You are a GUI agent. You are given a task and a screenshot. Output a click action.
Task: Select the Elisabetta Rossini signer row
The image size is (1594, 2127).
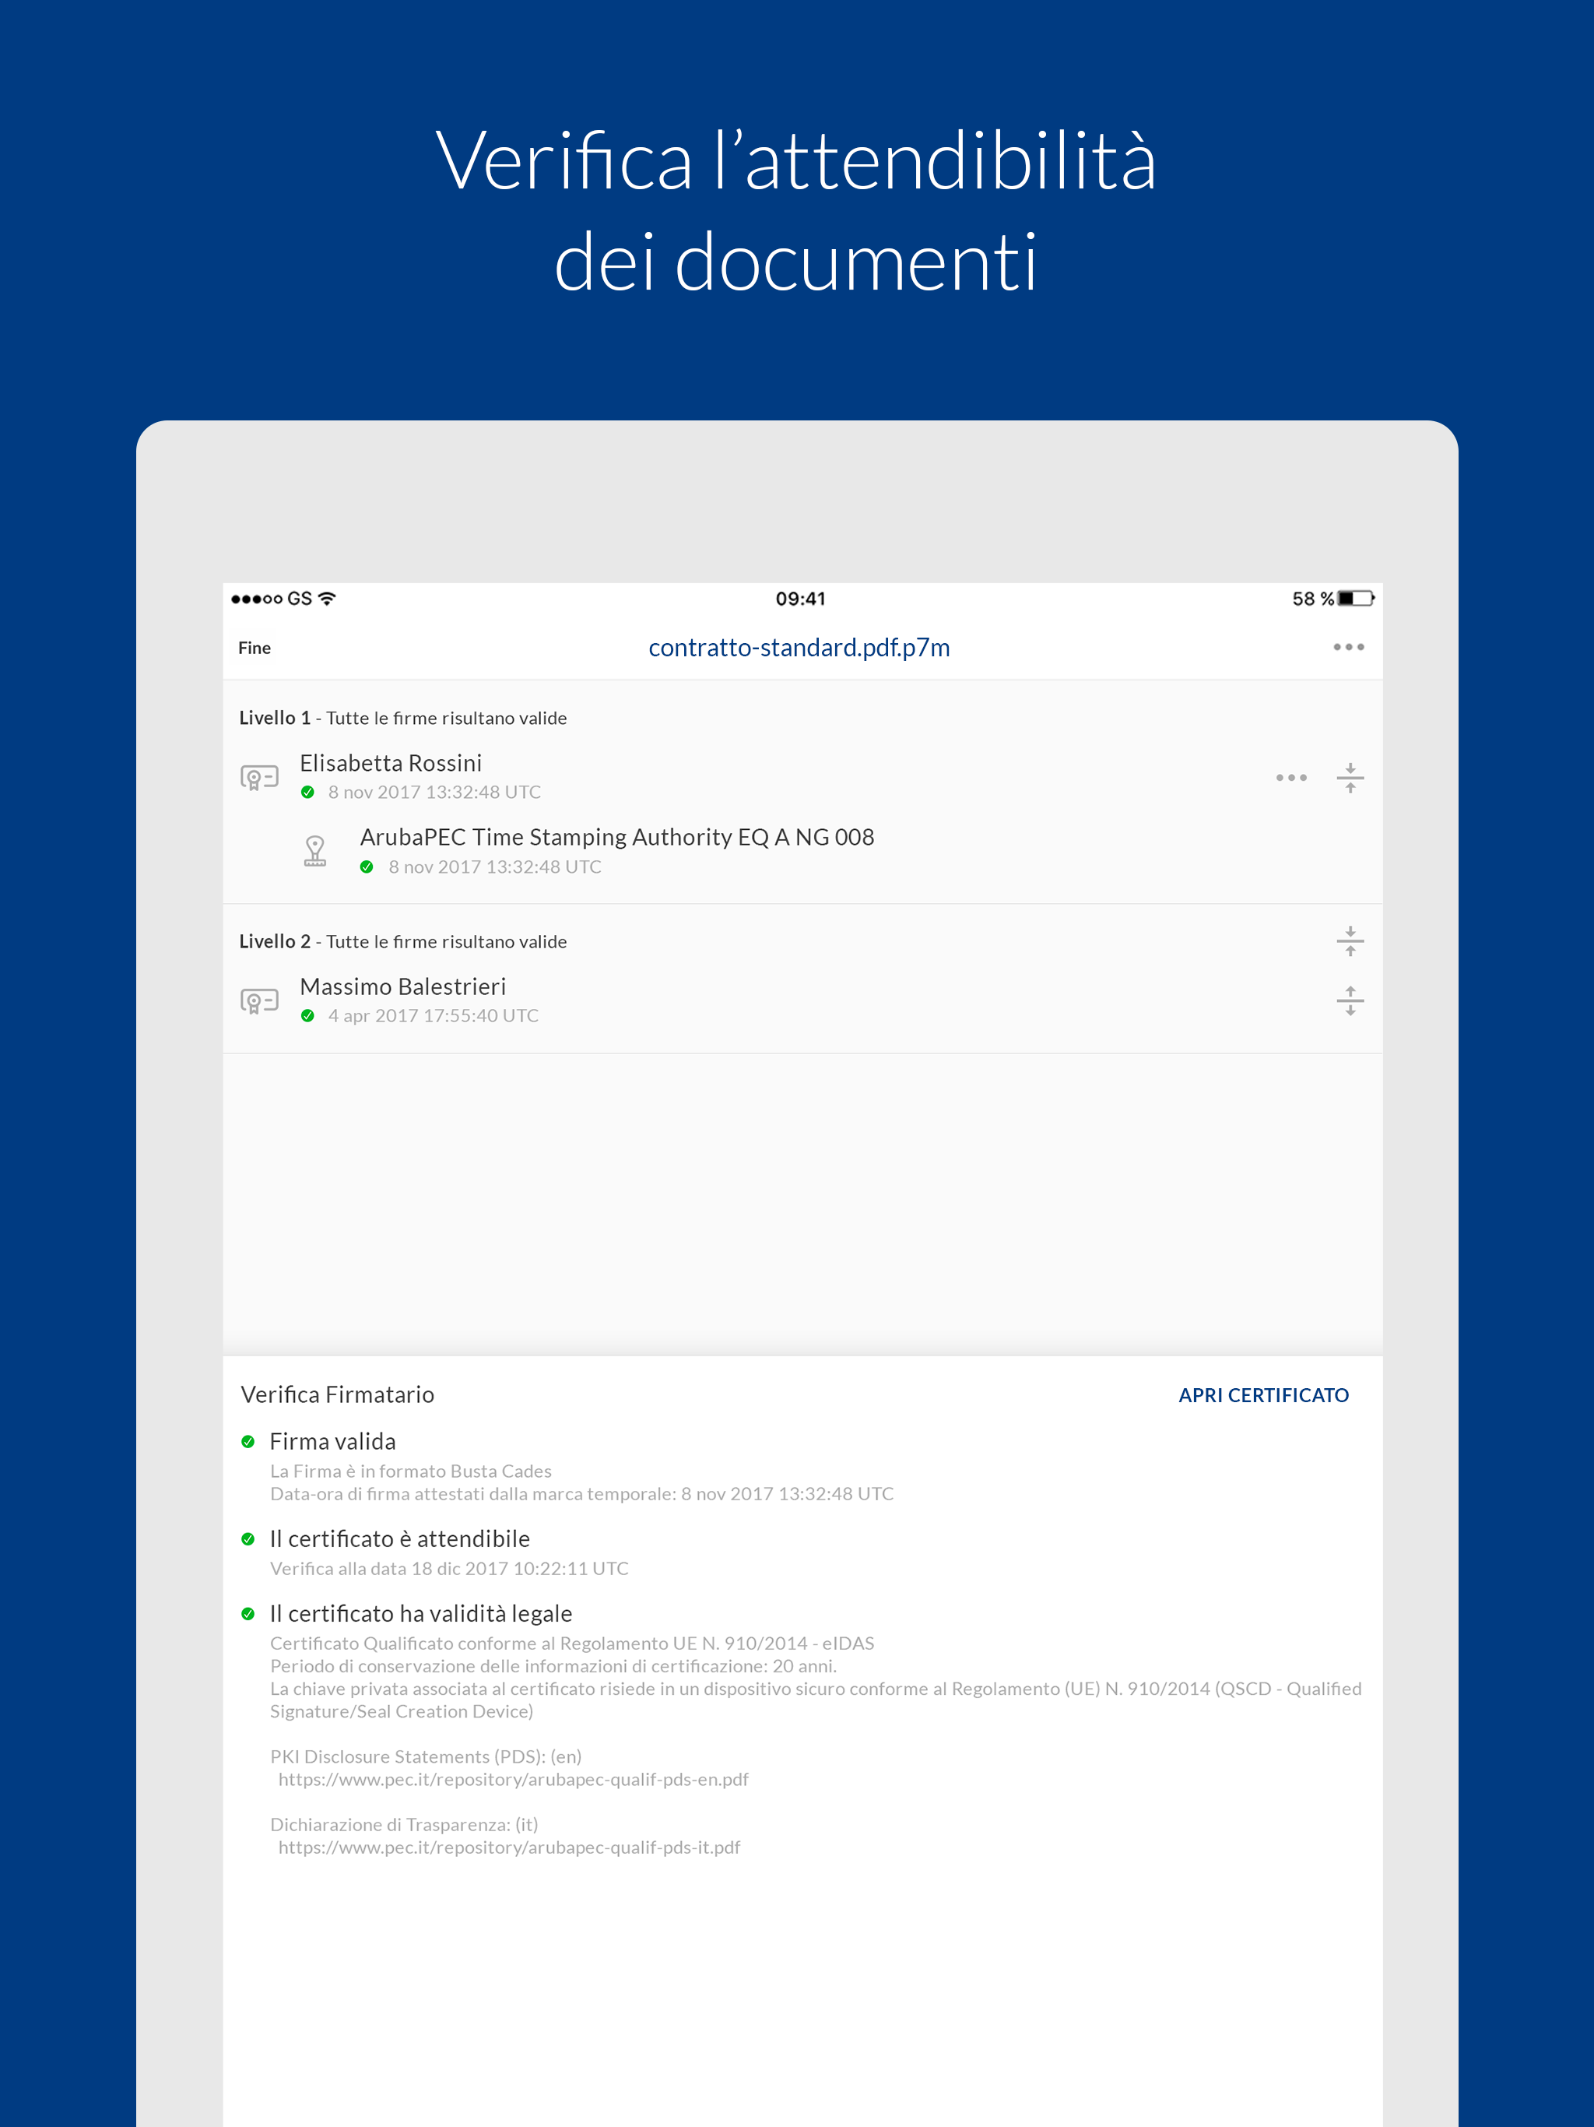click(x=391, y=764)
